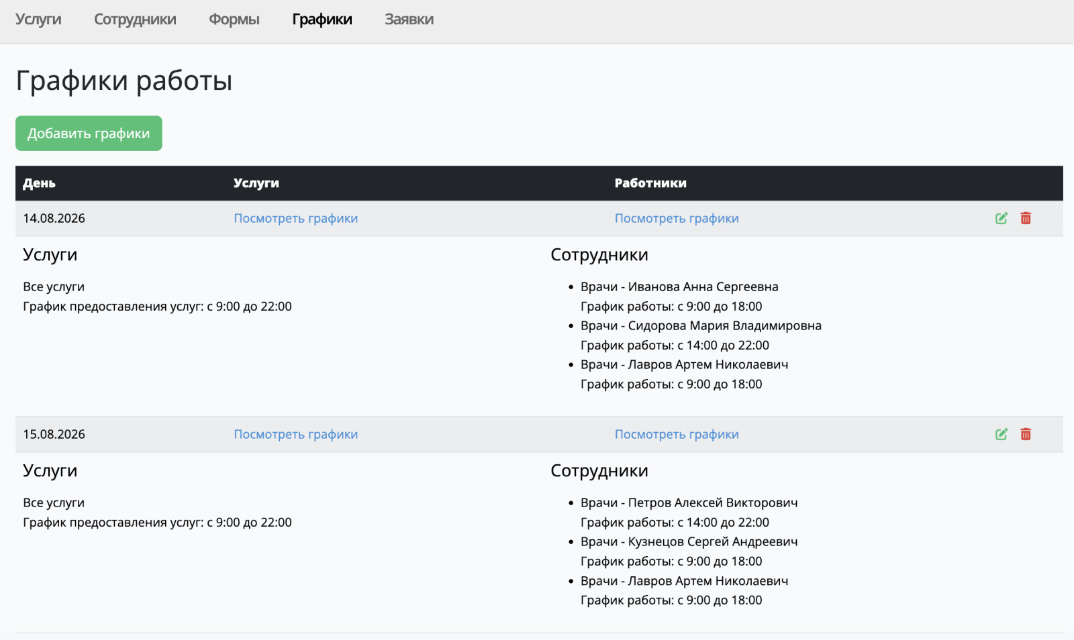
Task: Click the Работники column header
Action: click(x=650, y=183)
